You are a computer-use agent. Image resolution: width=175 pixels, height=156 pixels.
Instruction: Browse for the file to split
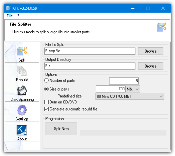(x=151, y=51)
